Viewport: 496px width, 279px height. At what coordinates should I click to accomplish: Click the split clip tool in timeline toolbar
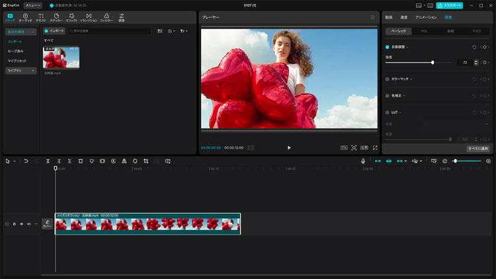pyautogui.click(x=48, y=161)
